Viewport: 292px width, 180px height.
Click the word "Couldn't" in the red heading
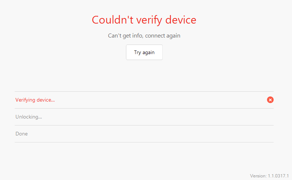113,20
